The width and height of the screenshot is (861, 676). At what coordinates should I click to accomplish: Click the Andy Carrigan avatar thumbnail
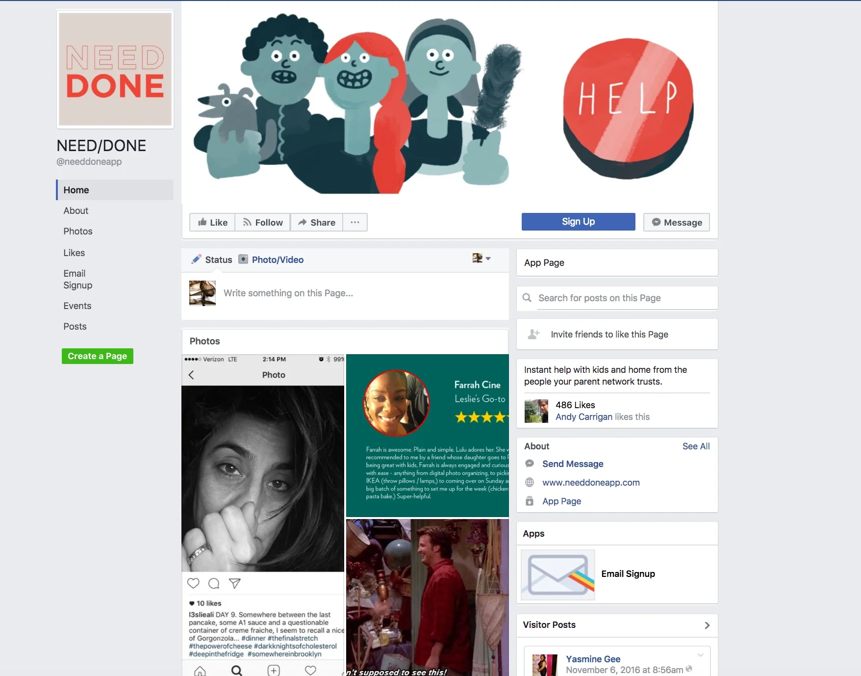536,411
